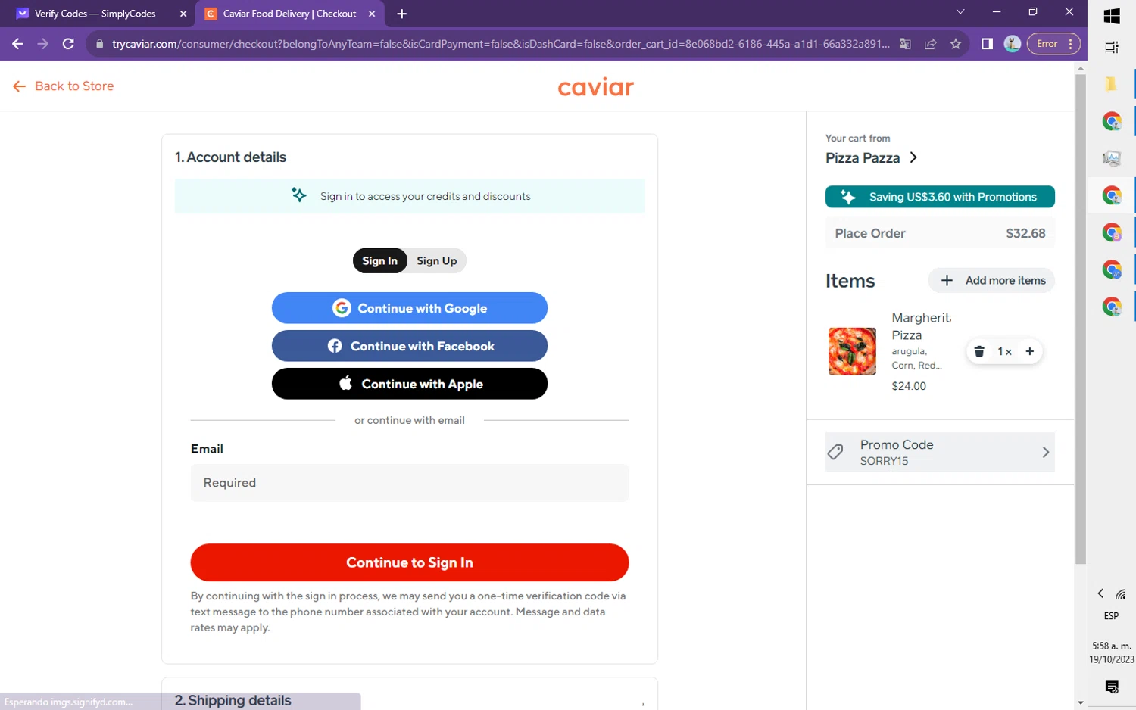Choose Continue with Apple
The image size is (1136, 710).
410,384
